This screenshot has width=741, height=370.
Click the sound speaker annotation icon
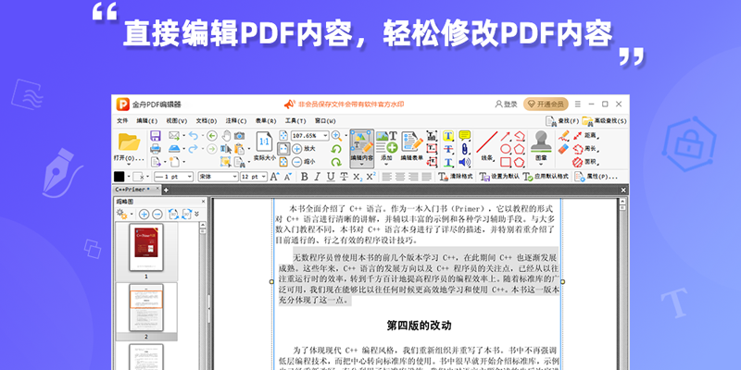[x=465, y=162]
